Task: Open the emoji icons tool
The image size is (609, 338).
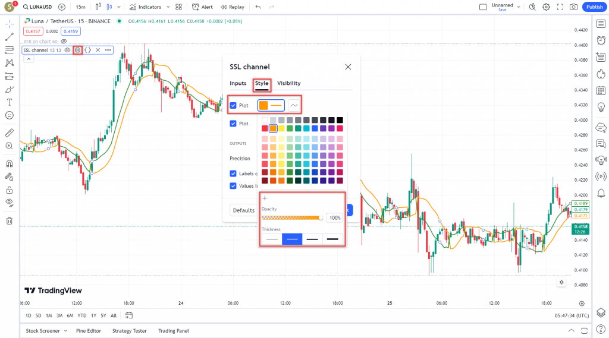Action: click(10, 115)
